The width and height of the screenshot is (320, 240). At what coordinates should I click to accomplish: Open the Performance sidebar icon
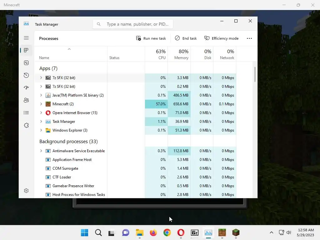coord(26,63)
